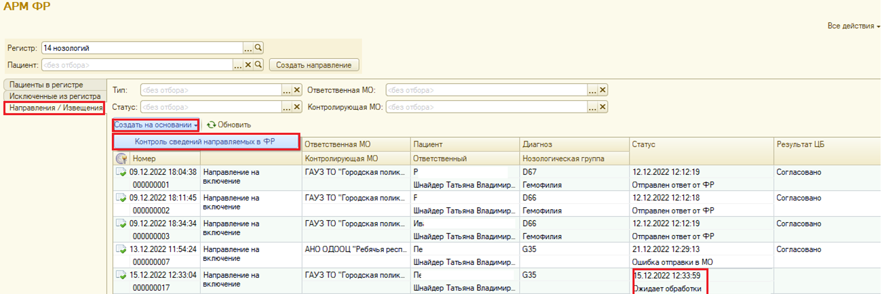Clear the Ответственная МО filter with X icon
Viewport: 882px width, 294px height.
[x=602, y=90]
